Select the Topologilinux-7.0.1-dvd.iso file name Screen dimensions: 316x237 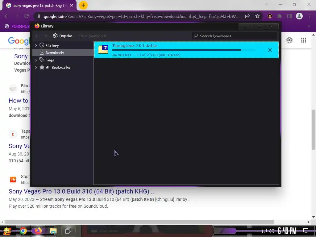coord(135,46)
